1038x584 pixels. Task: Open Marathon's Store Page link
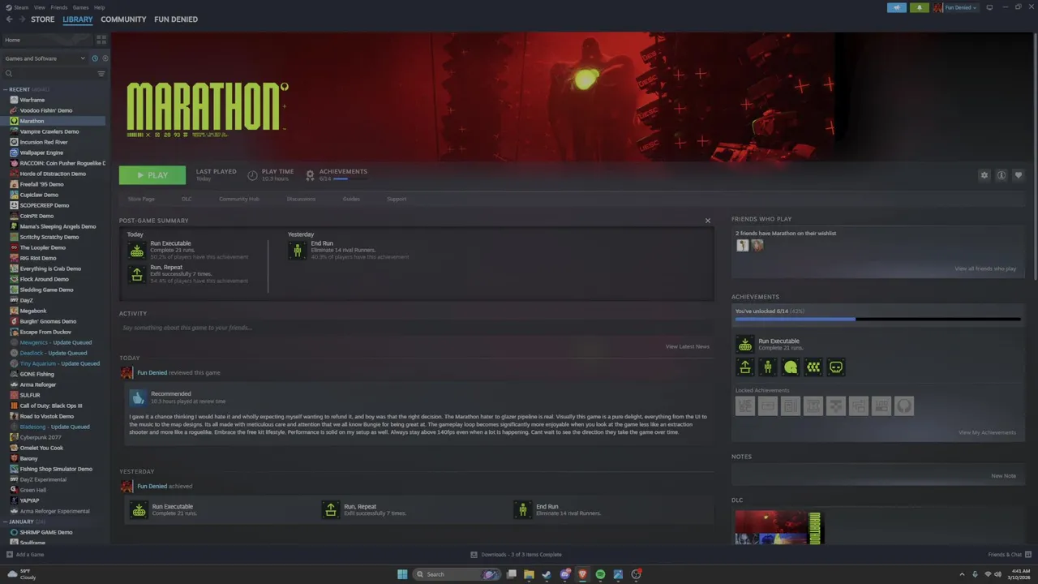[141, 199]
